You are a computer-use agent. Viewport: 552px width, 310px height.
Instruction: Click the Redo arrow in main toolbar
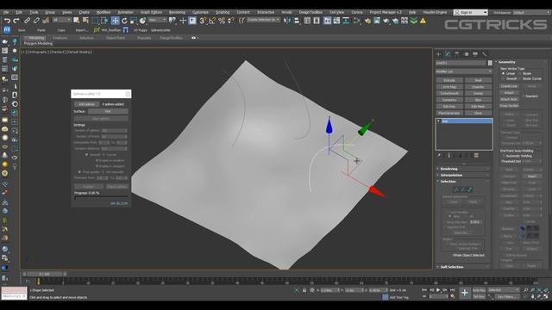pos(16,21)
